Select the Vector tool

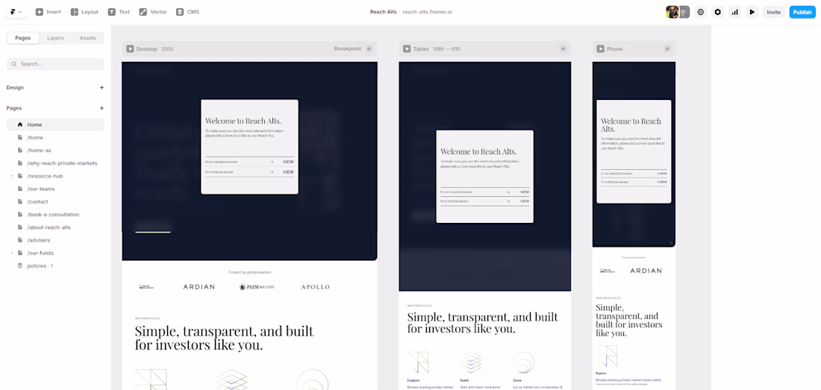click(x=153, y=11)
